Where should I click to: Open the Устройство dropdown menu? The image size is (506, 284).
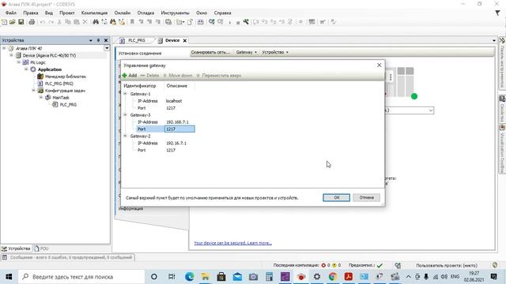point(275,52)
